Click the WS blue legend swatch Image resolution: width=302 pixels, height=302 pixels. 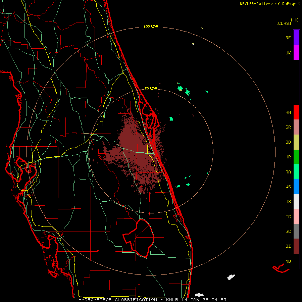point(296,187)
